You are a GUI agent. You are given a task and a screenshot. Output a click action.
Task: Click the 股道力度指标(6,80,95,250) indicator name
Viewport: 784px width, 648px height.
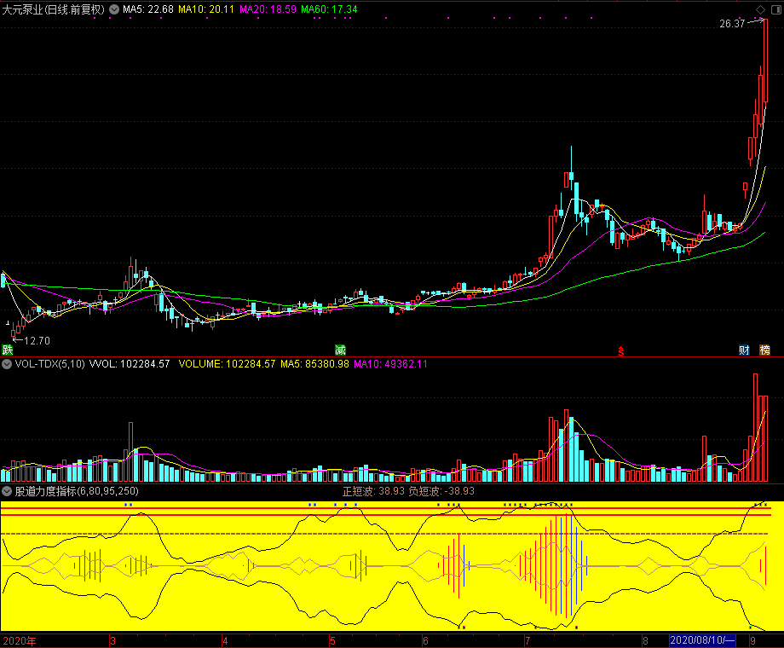77,491
